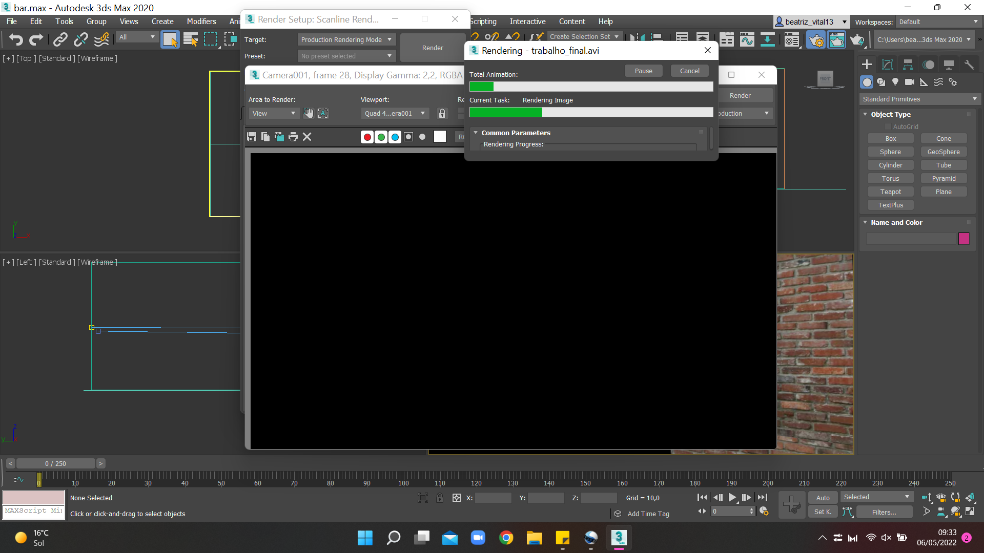The width and height of the screenshot is (984, 553).
Task: Open the File menu
Action: click(12, 21)
